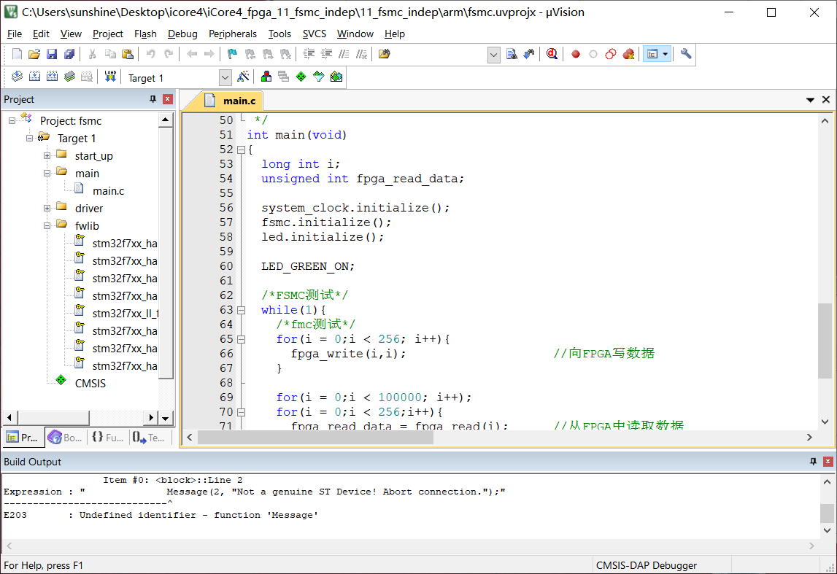The image size is (837, 574).
Task: Click the Save file toolbar icon
Action: tap(52, 54)
